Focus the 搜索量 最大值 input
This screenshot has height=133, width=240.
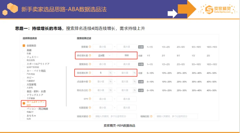(127, 47)
